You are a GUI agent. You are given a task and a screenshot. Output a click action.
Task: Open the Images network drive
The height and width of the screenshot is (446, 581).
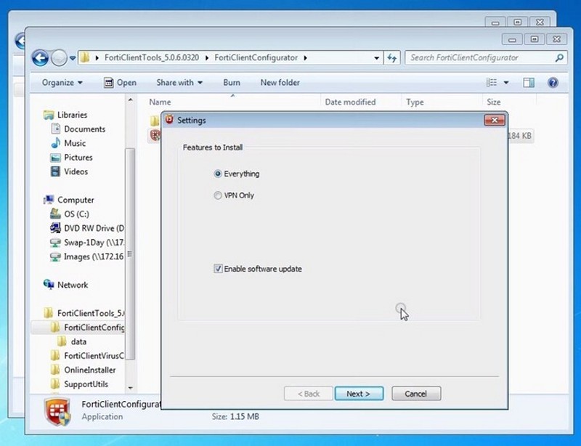(94, 256)
